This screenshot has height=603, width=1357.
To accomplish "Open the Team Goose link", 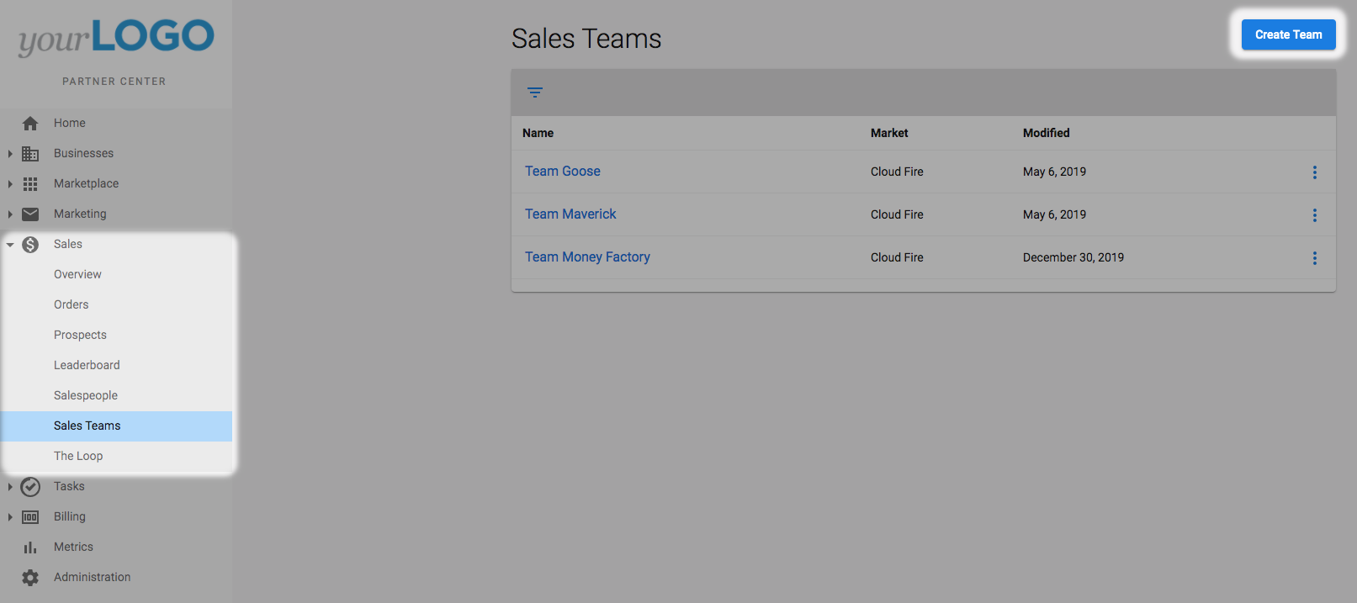I will [563, 171].
